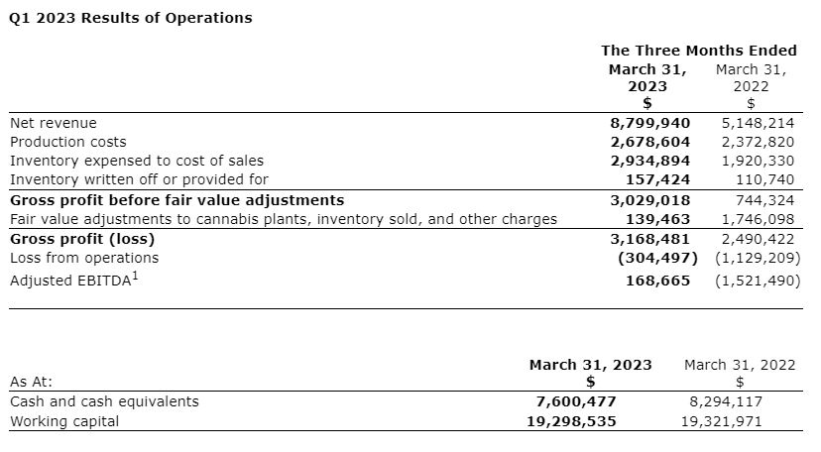This screenshot has width=821, height=452.
Task: Click The Three Months Ended column header
Action: 698,51
